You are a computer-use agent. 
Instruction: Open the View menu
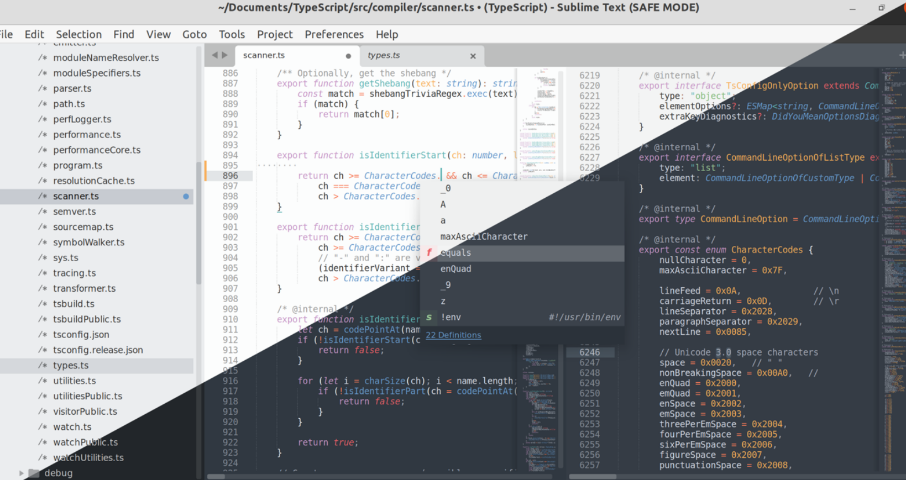(158, 34)
